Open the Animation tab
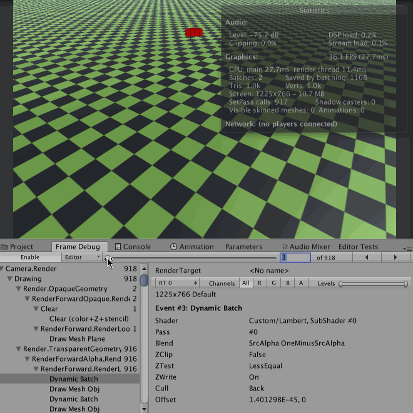The width and height of the screenshot is (413, 413). tap(192, 246)
